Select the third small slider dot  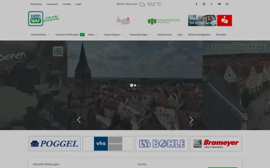click(138, 85)
